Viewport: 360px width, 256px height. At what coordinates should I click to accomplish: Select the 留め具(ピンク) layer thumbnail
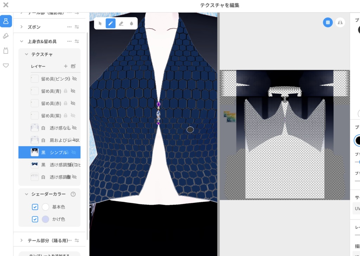click(35, 79)
